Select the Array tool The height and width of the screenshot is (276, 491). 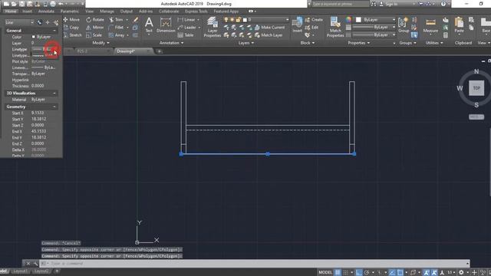pyautogui.click(x=117, y=35)
